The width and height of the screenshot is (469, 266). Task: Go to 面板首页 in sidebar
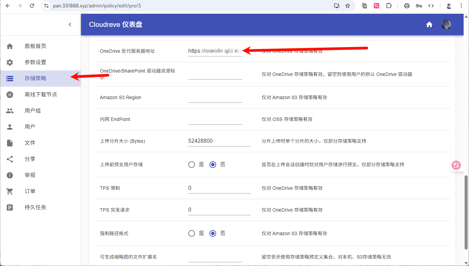[x=35, y=46]
